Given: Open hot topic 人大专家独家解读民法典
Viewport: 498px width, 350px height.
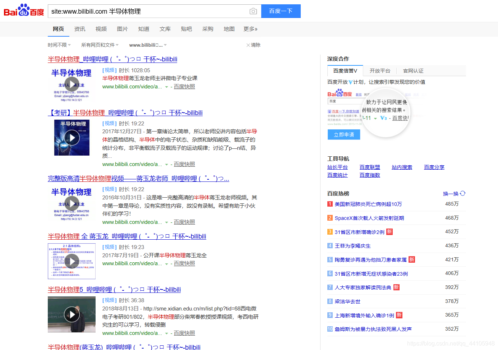Looking at the screenshot, I should pos(363,287).
